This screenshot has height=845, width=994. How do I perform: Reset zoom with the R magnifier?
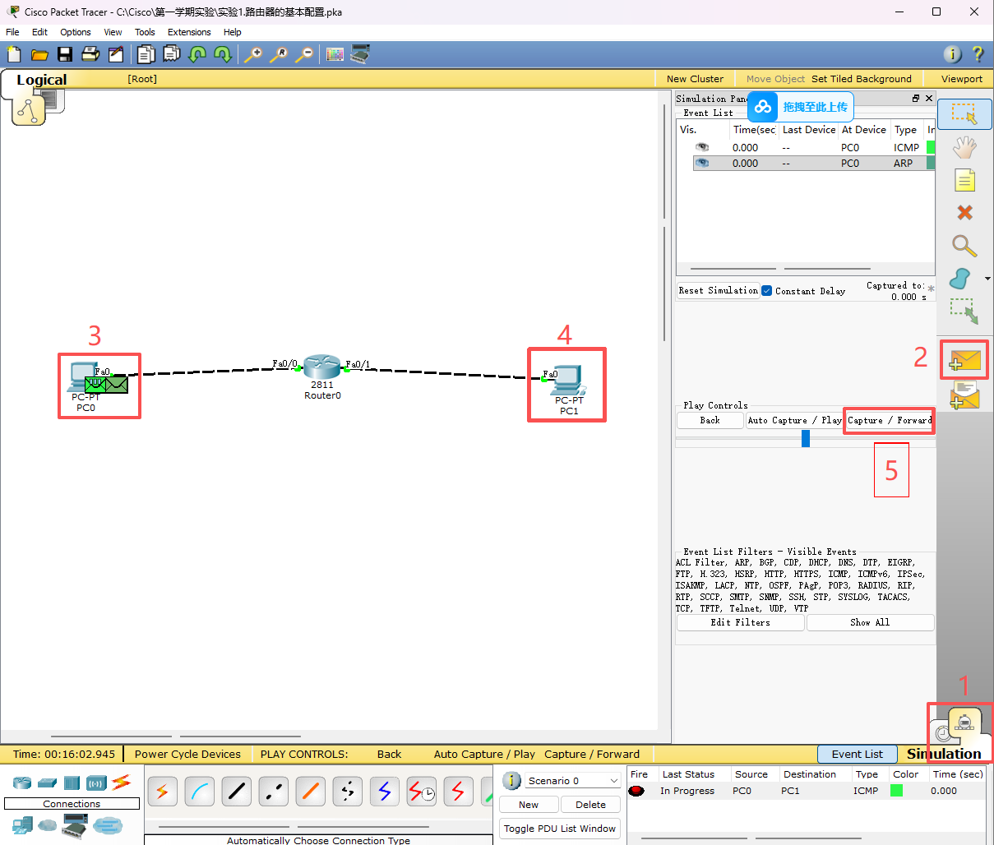[279, 54]
